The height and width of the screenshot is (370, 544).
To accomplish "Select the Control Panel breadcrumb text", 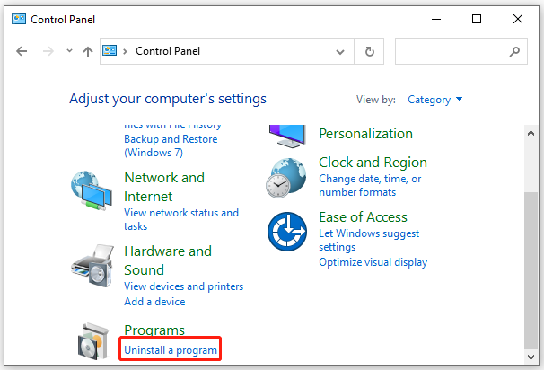I will click(x=168, y=51).
